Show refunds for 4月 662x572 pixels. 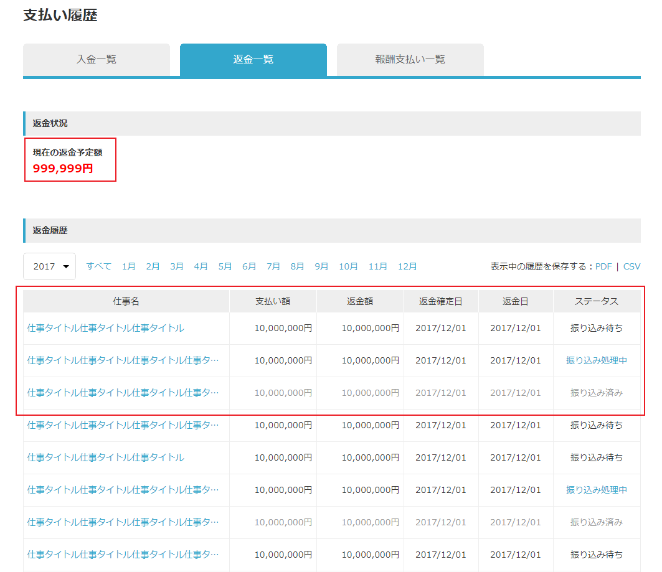pyautogui.click(x=201, y=266)
